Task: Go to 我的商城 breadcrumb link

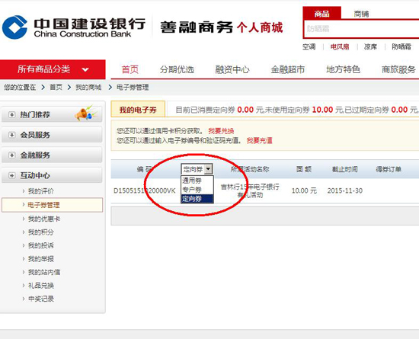Action: 88,87
